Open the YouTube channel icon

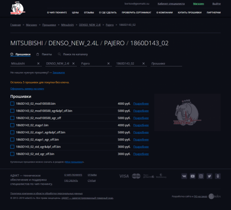click(x=193, y=176)
